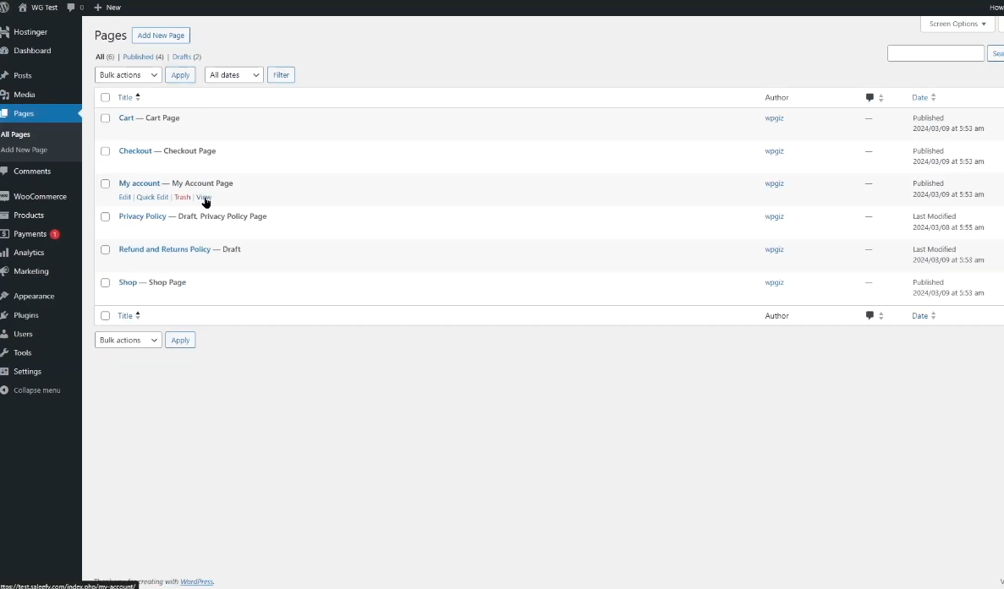Expand the All dates filter dropdown
The width and height of the screenshot is (1004, 589).
(x=234, y=75)
